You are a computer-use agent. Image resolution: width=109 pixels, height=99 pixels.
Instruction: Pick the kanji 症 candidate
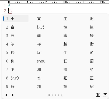(x=39, y=53)
